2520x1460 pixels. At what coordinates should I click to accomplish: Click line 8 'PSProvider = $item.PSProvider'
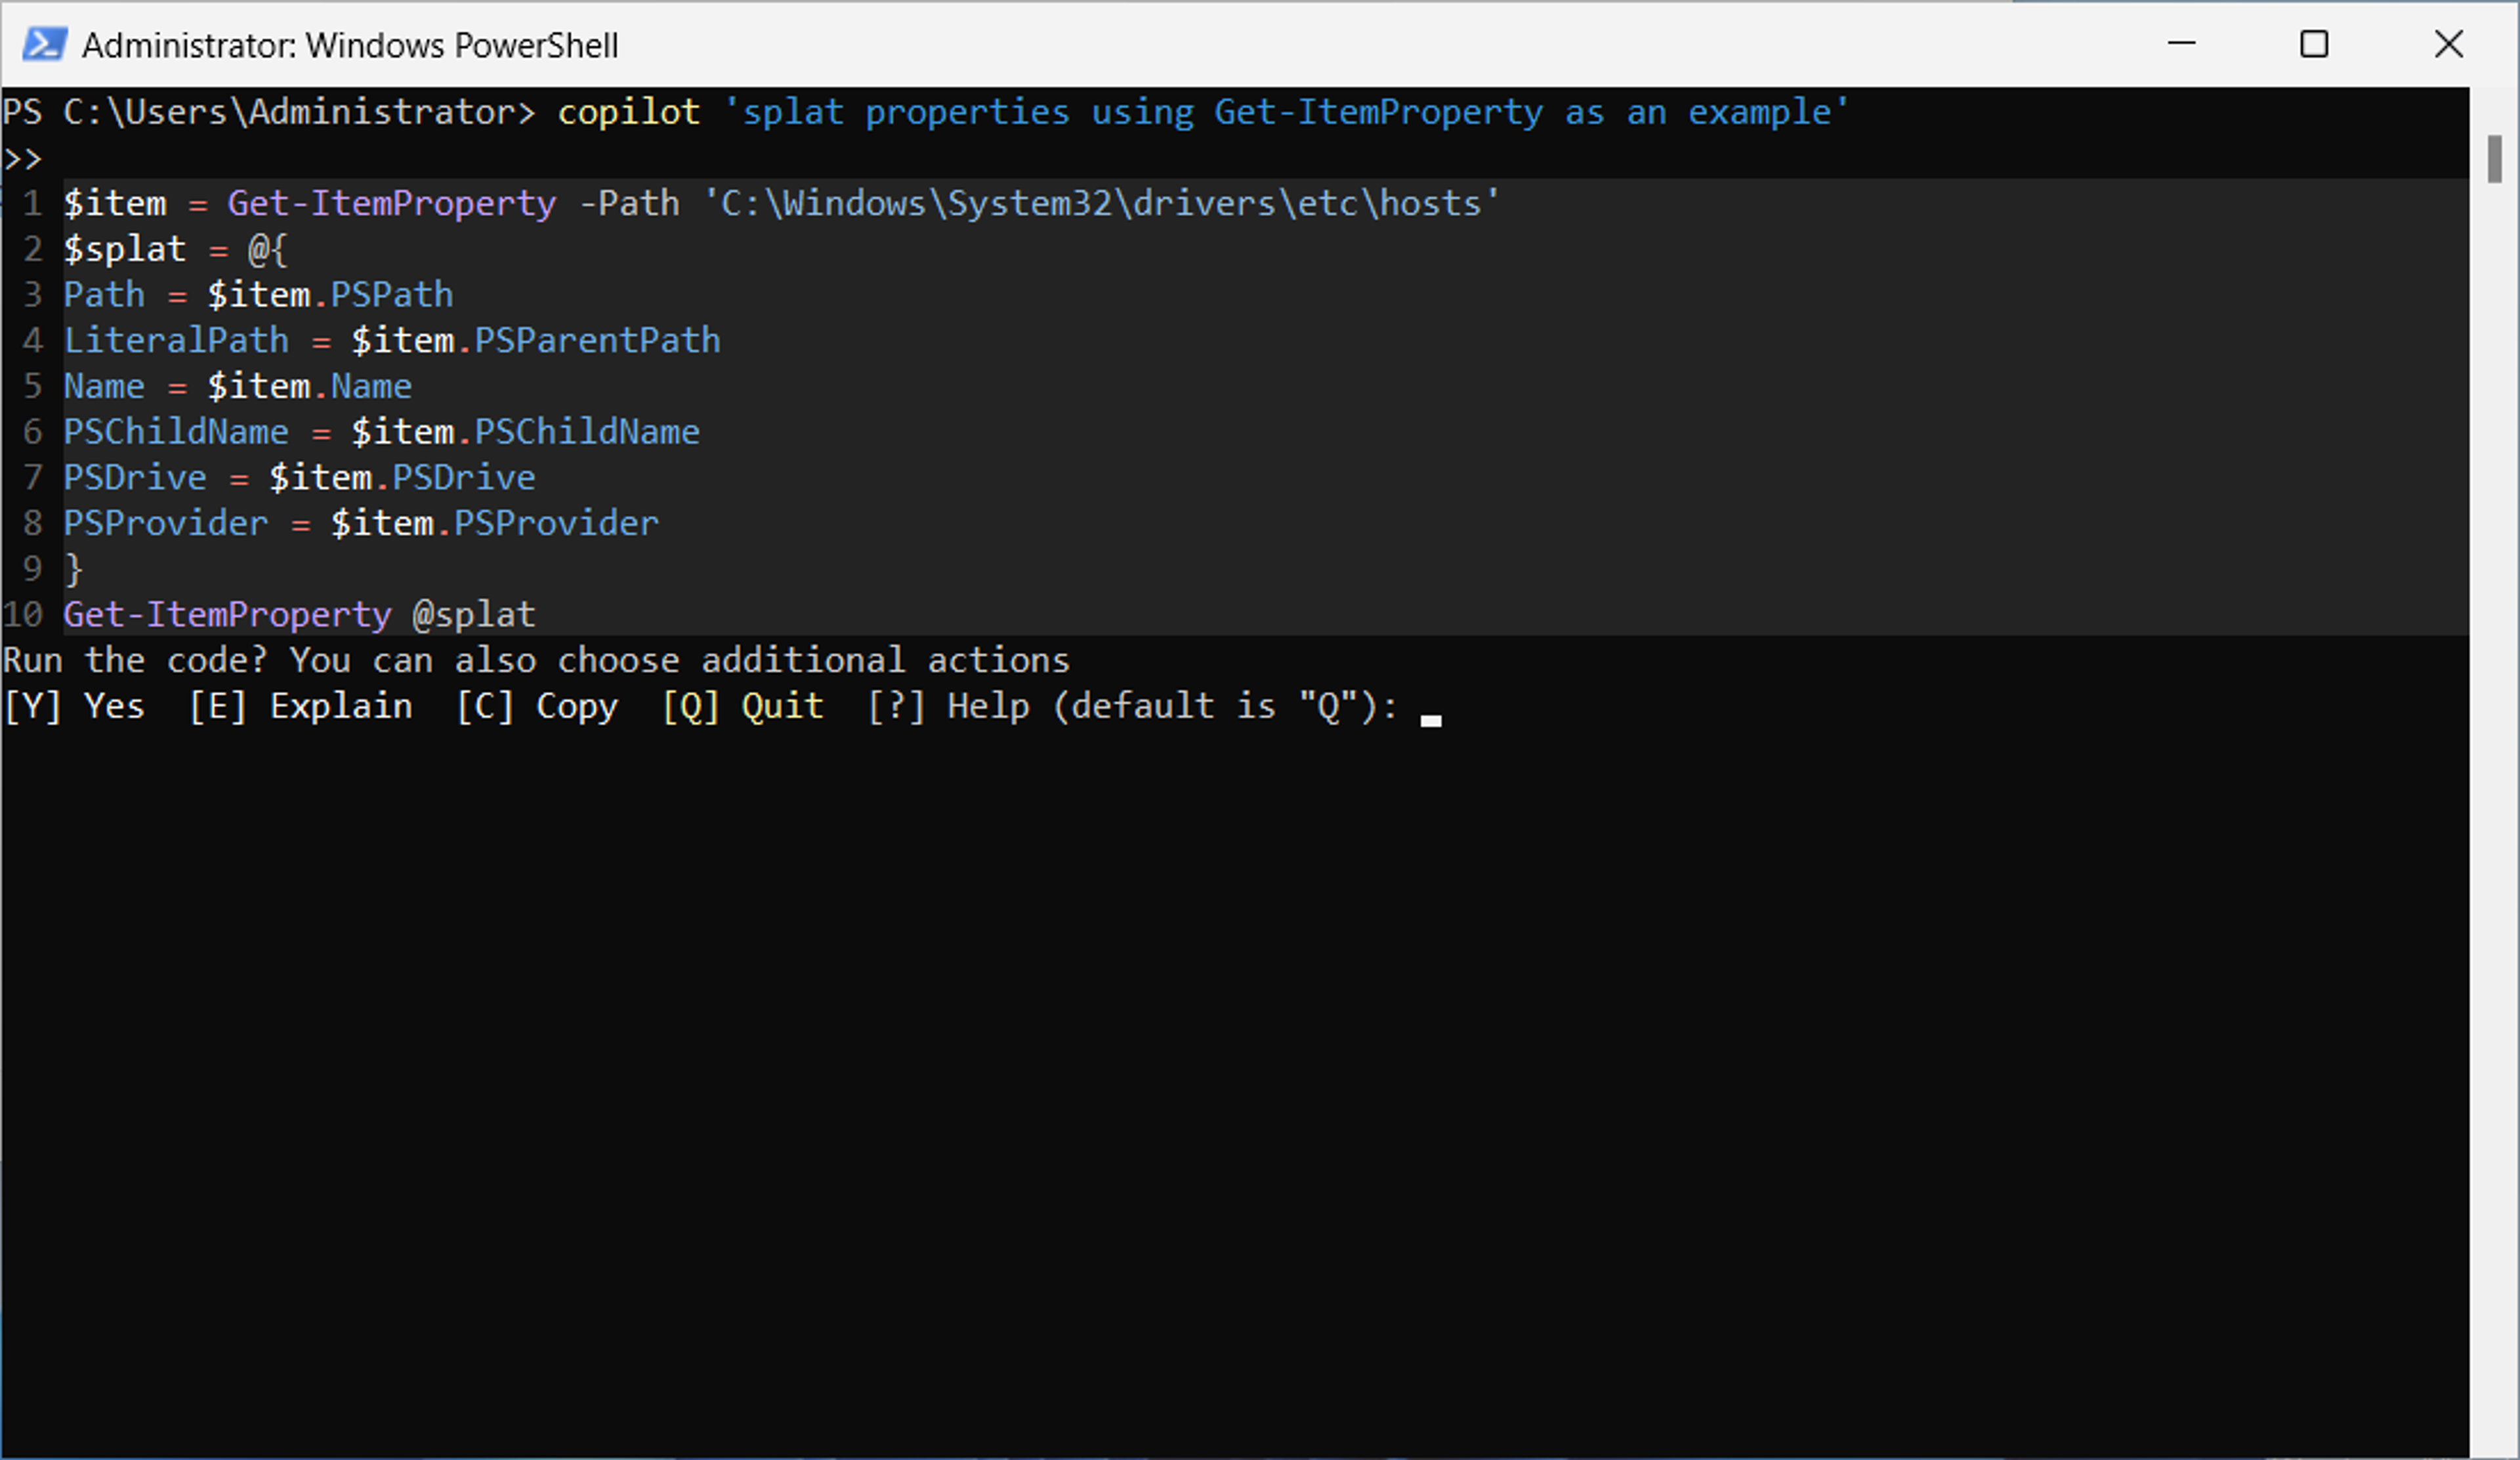[x=361, y=524]
